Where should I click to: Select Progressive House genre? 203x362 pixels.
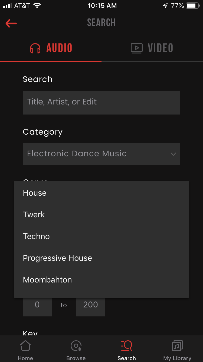tap(57, 258)
